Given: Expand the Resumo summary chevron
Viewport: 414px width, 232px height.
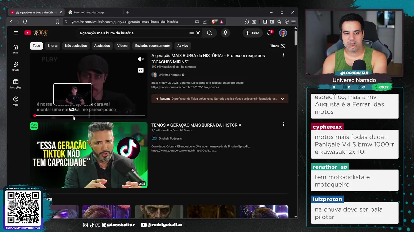Looking at the screenshot, I should [282, 99].
